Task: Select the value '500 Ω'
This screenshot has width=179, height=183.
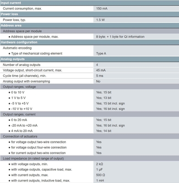Action: click(x=100, y=175)
